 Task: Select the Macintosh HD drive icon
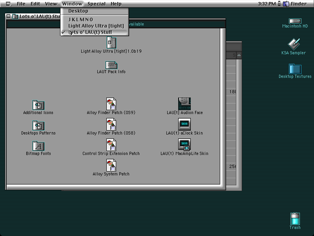pos(295,21)
